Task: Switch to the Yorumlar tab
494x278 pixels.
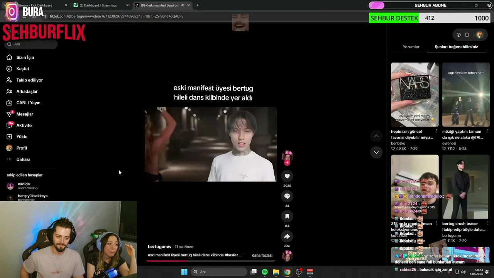Action: (x=411, y=47)
